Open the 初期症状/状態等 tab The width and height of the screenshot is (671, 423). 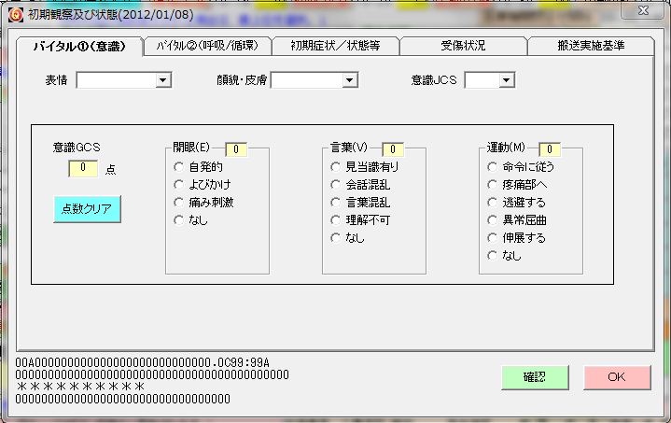click(x=335, y=46)
